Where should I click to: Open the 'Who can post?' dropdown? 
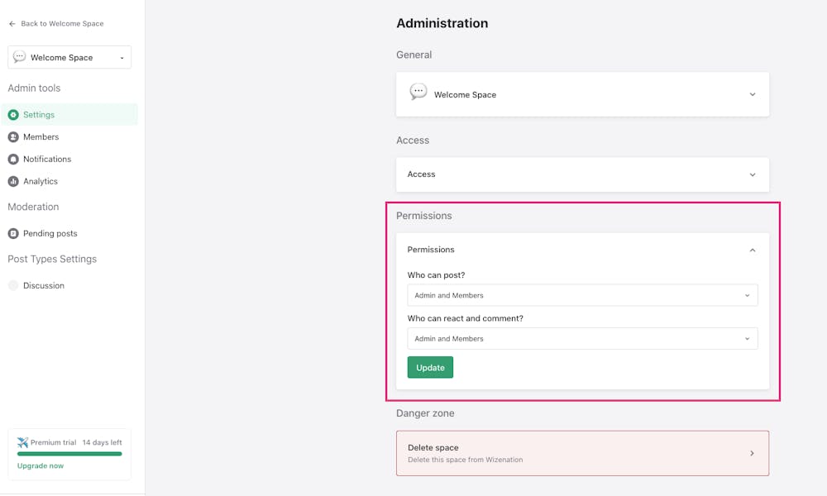pos(582,295)
